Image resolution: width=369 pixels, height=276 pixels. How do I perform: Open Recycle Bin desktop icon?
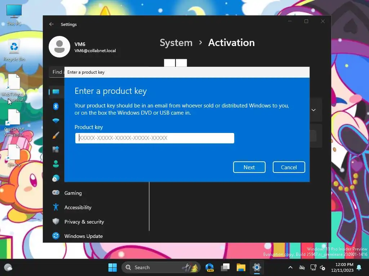[x=14, y=50]
